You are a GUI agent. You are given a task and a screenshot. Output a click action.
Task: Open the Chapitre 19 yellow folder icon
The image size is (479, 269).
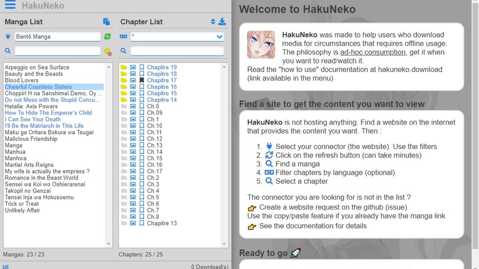pos(124,67)
